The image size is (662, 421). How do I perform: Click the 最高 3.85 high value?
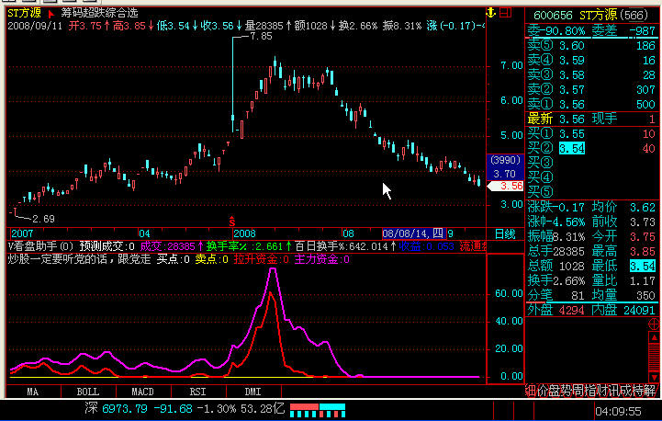[642, 252]
